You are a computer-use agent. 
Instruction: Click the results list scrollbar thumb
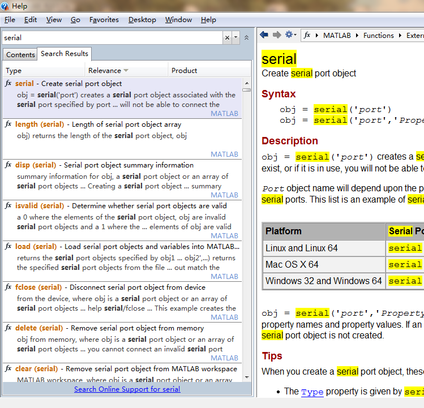247,89
